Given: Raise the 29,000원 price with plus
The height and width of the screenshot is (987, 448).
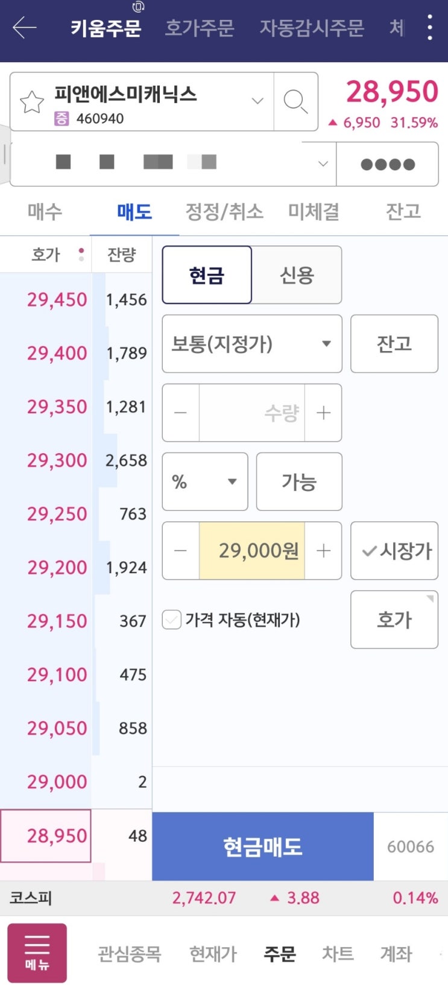Looking at the screenshot, I should 324,551.
